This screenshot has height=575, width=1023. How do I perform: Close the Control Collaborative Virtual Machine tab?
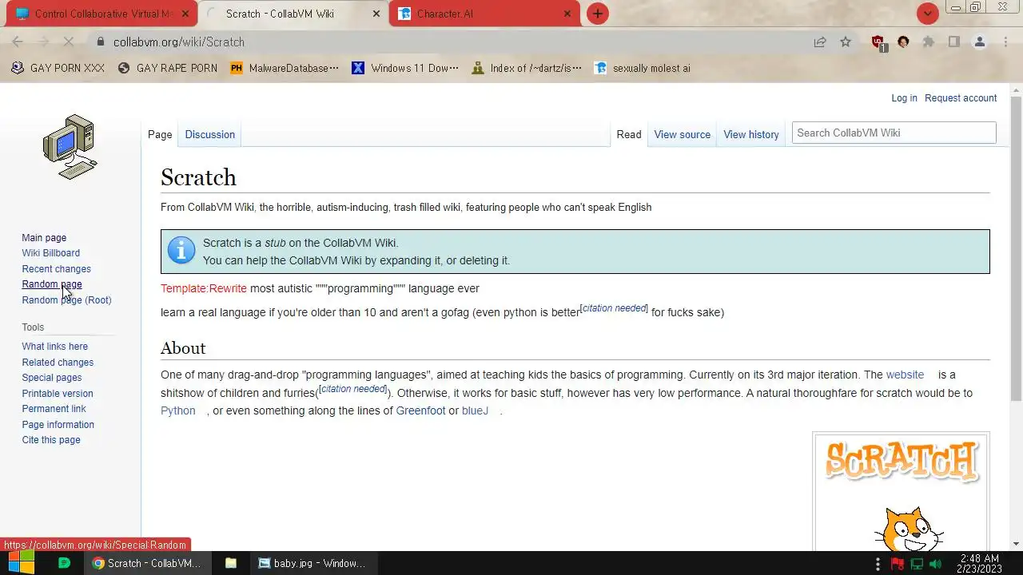185,14
